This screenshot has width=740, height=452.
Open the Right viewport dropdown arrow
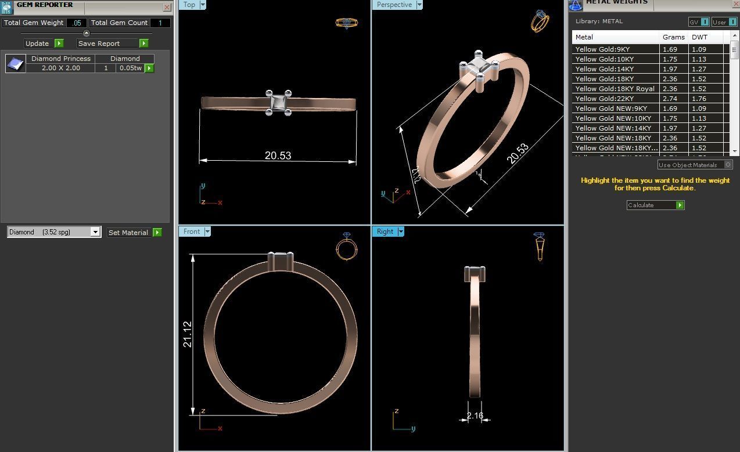(401, 232)
